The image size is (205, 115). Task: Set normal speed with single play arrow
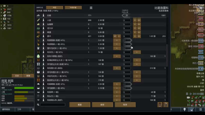click(x=191, y=94)
